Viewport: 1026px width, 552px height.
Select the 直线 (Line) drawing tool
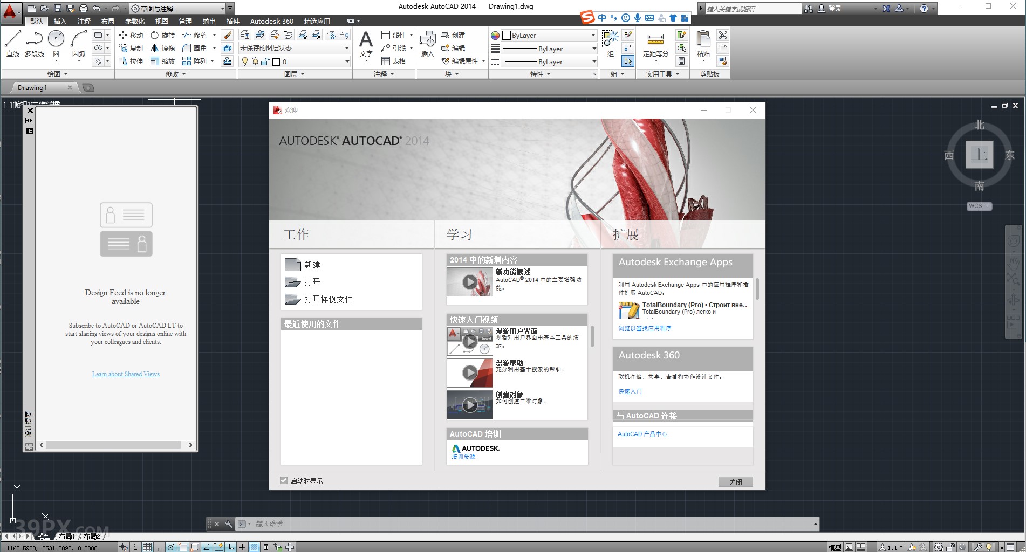coord(12,43)
